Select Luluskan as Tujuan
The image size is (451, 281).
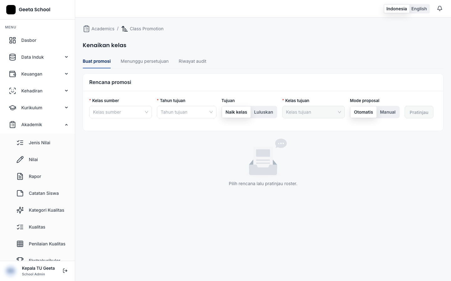(263, 112)
